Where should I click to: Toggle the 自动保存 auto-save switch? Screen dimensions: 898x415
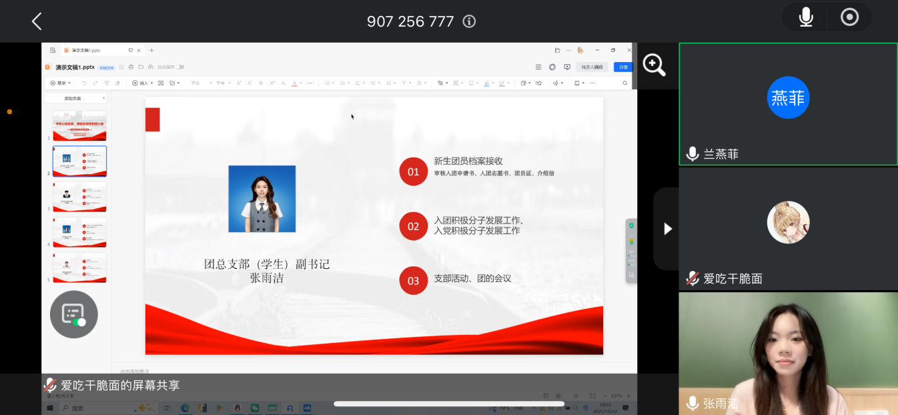(179, 67)
